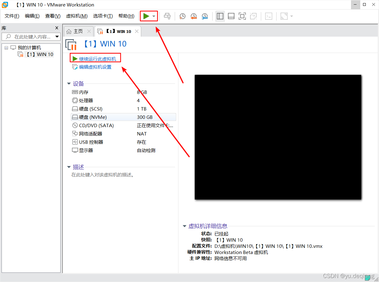Viewport: 379px width, 282px height.
Task: Select the CD/DVD (SATA) device row
Action: point(123,125)
